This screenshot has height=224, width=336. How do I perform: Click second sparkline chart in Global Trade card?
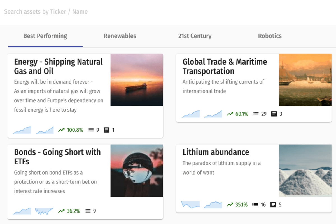pyautogui.click(x=213, y=114)
